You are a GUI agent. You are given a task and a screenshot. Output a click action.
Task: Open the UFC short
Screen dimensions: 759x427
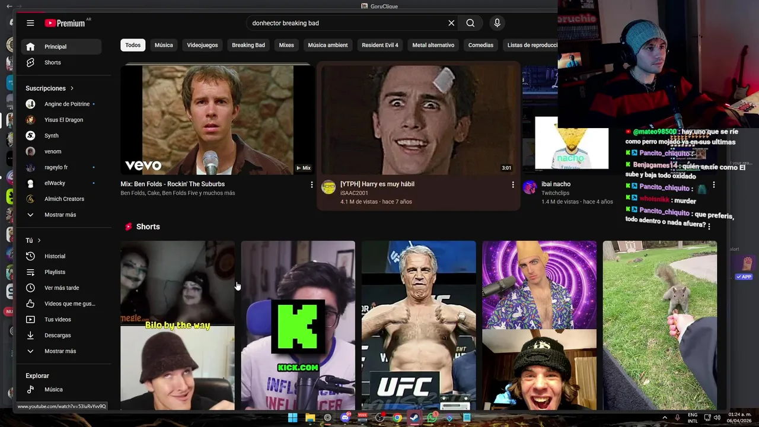pos(419,325)
